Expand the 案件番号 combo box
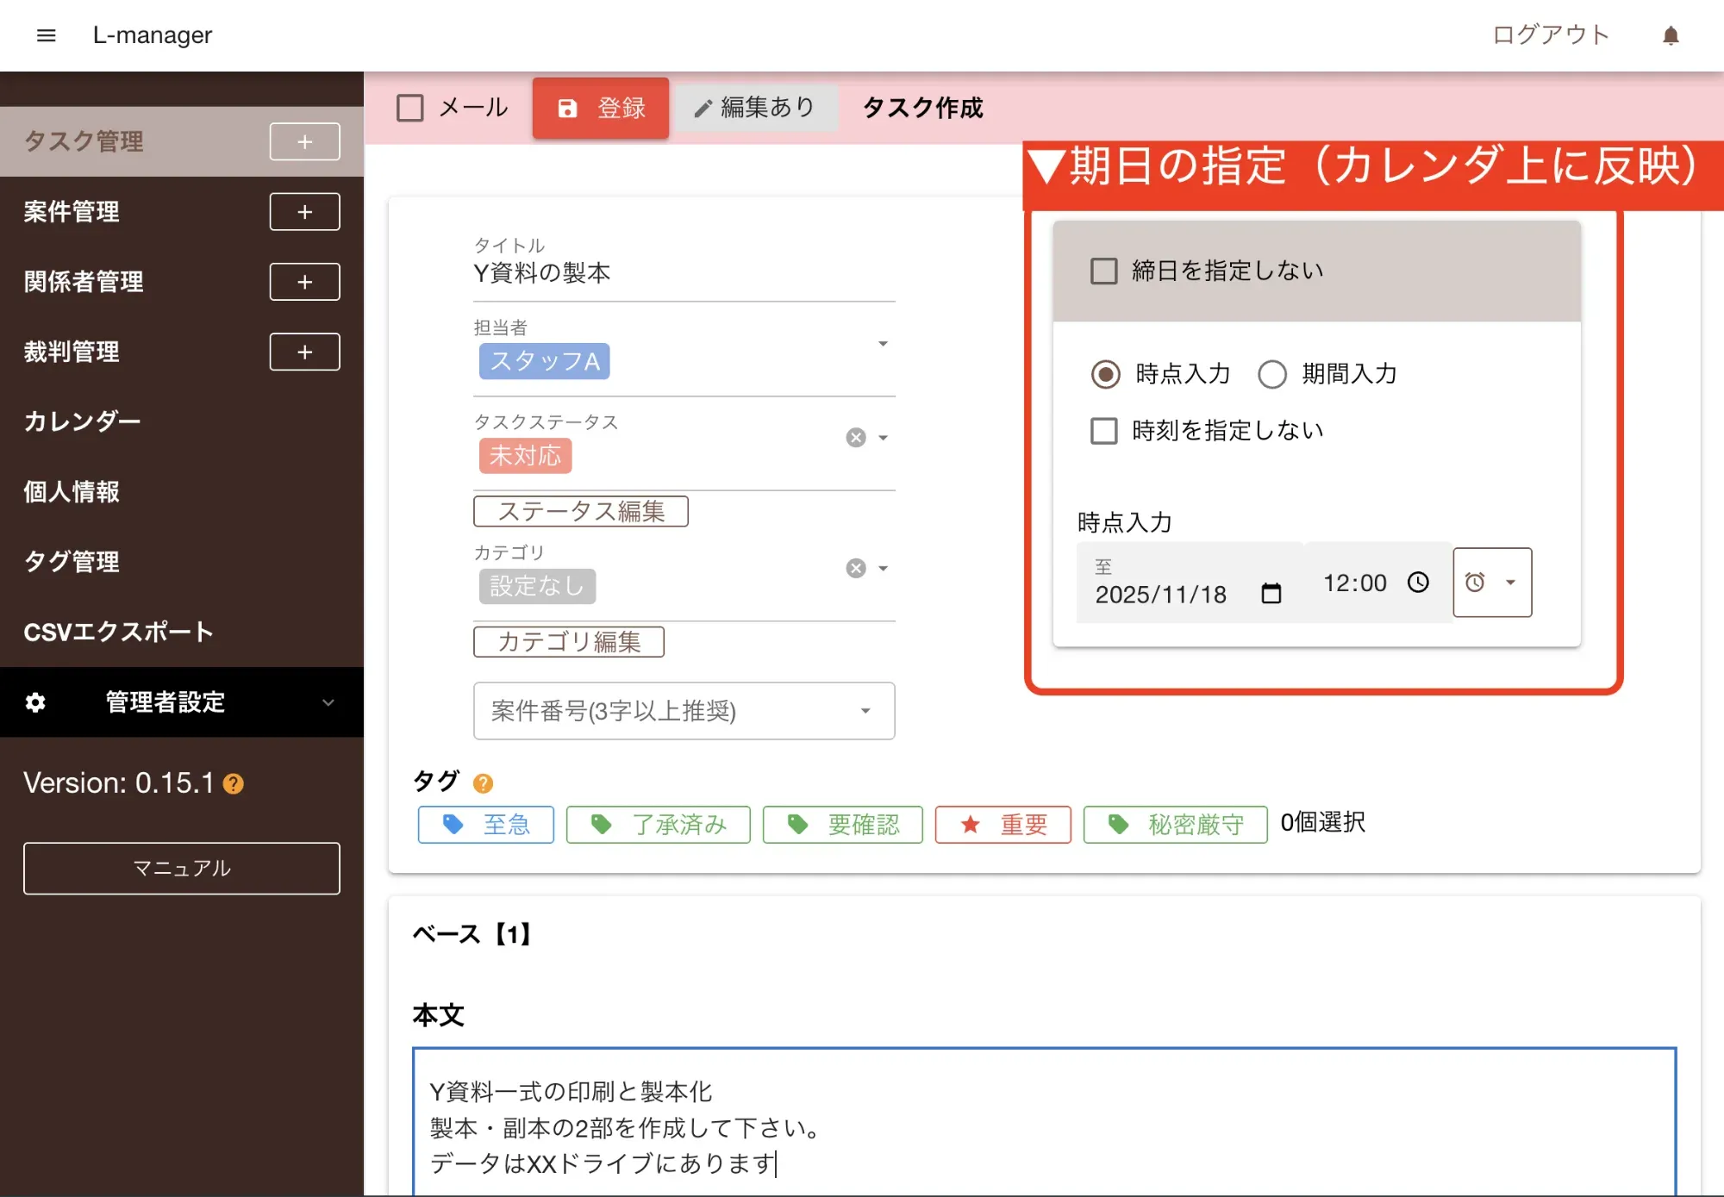The image size is (1724, 1197). click(x=865, y=711)
